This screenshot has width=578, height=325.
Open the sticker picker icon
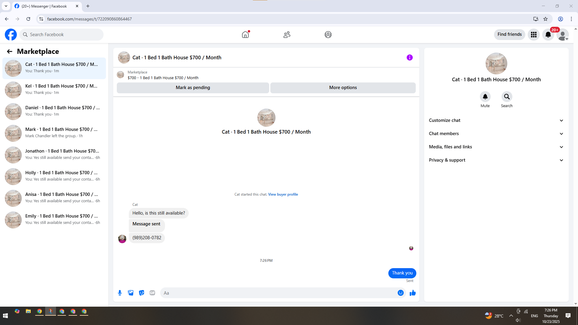141,293
